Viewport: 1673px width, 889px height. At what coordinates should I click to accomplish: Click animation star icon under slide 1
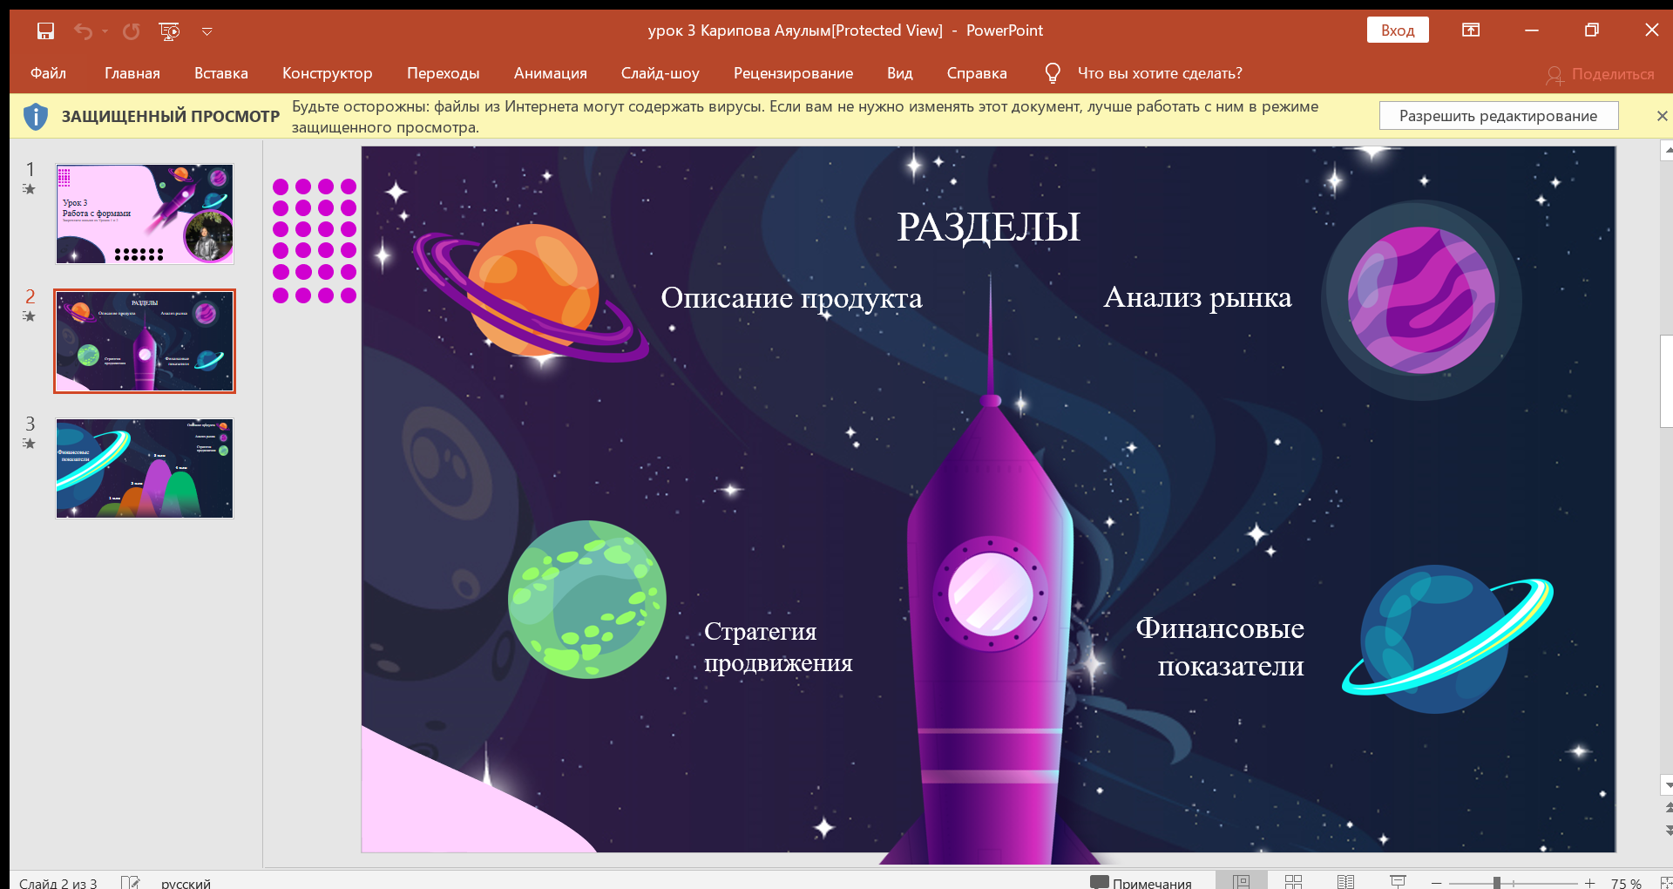pos(30,189)
